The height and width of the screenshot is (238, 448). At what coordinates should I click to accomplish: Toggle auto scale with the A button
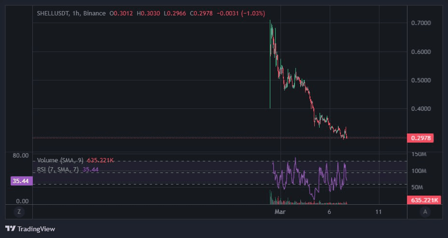coord(425,212)
